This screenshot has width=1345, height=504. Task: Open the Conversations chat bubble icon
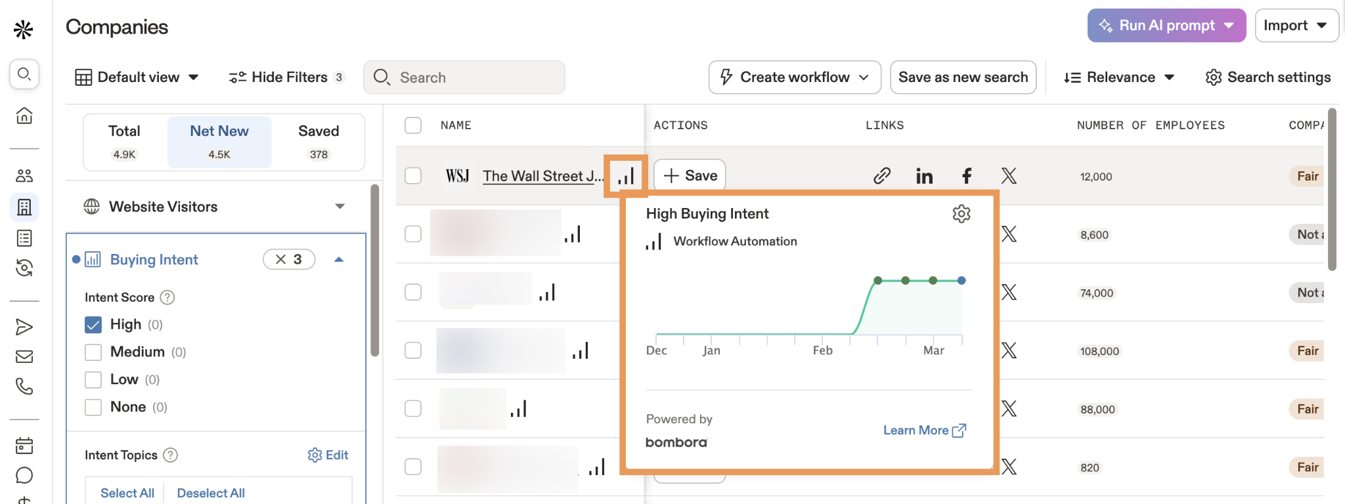24,475
